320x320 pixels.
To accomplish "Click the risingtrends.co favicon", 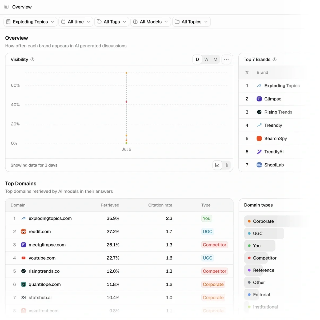I will [23, 271].
